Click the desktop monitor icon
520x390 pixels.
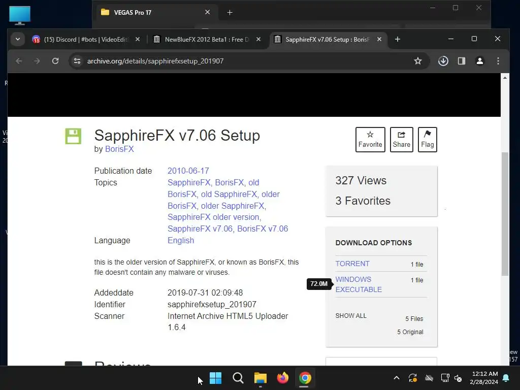(20, 15)
